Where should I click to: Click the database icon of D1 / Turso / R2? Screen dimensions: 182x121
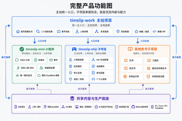[x=152, y=107]
